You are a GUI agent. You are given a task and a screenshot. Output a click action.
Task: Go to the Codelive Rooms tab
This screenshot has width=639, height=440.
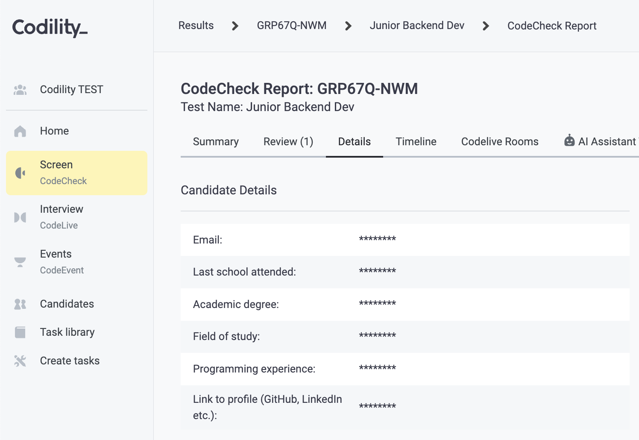[x=500, y=142]
